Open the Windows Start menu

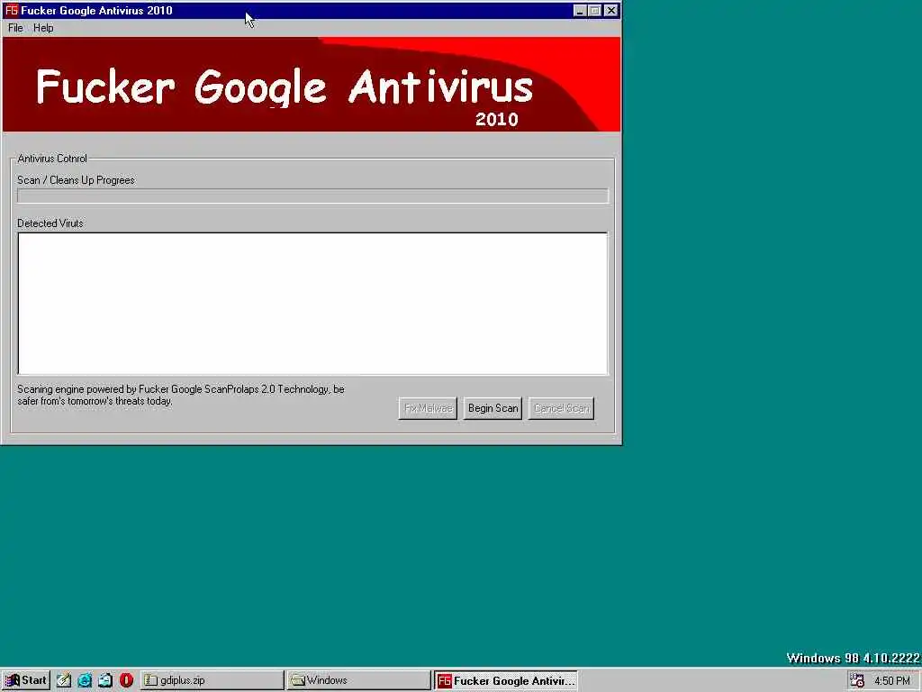[x=26, y=680]
